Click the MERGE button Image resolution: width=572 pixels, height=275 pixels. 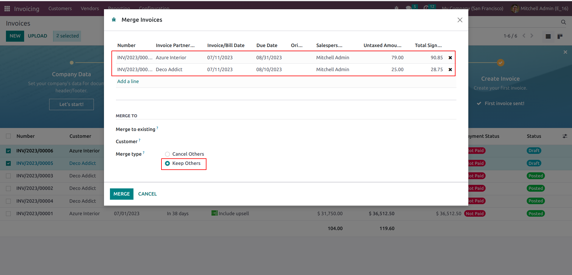(x=122, y=194)
